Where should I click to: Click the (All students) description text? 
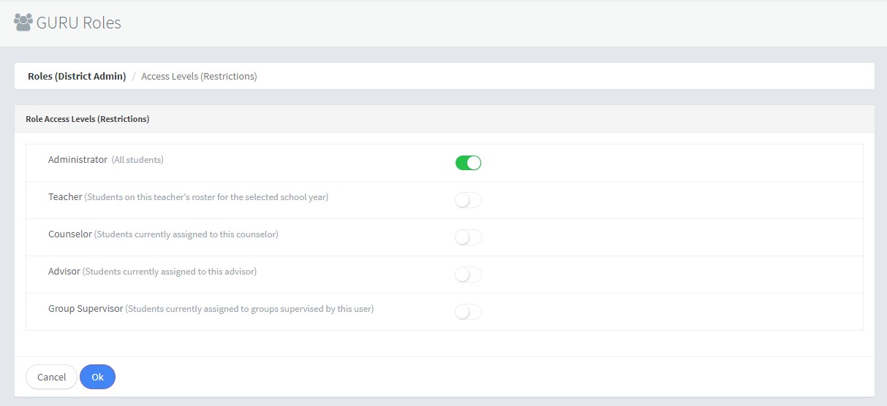click(x=137, y=159)
